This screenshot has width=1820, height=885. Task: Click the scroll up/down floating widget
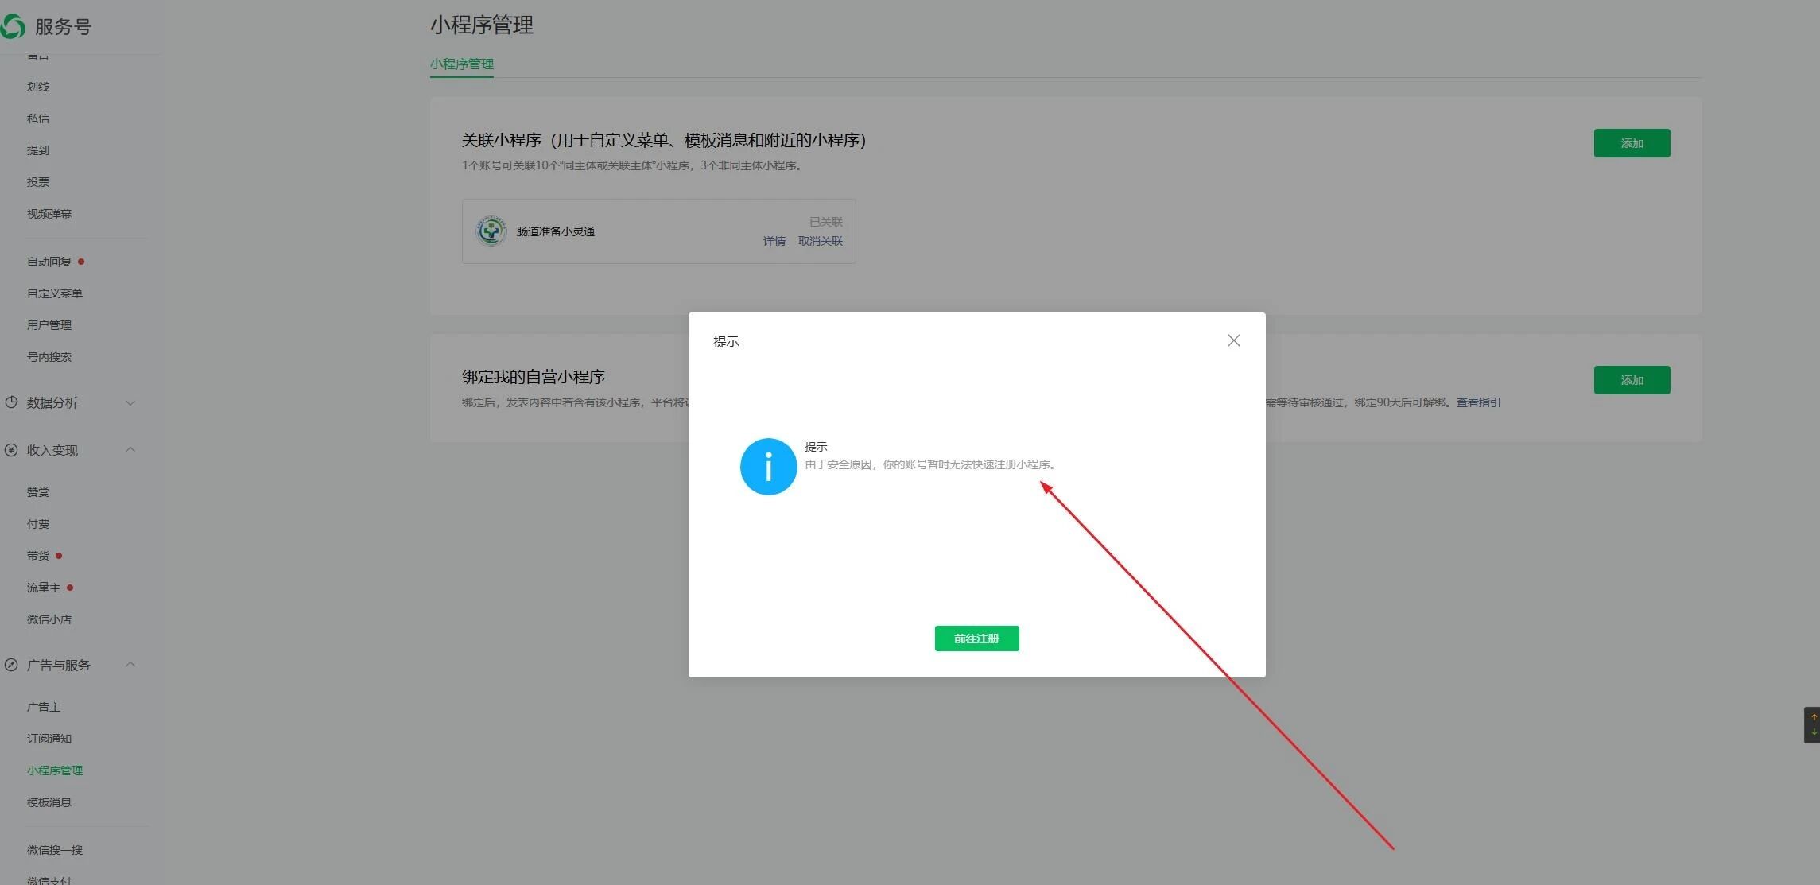tap(1813, 724)
